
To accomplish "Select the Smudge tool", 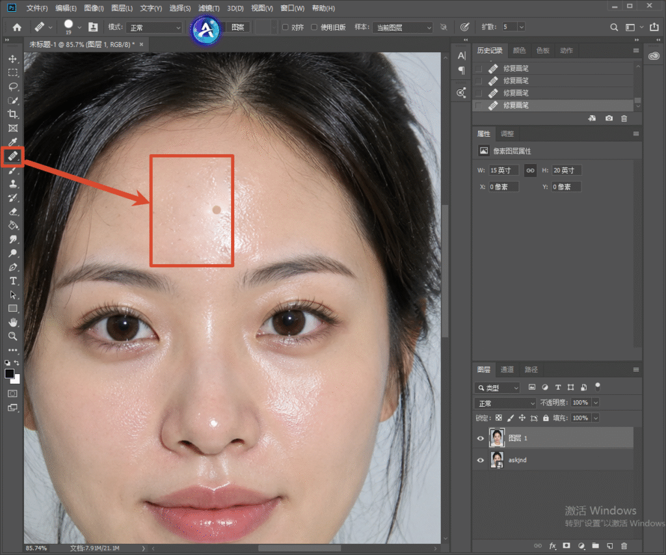I will [x=13, y=239].
